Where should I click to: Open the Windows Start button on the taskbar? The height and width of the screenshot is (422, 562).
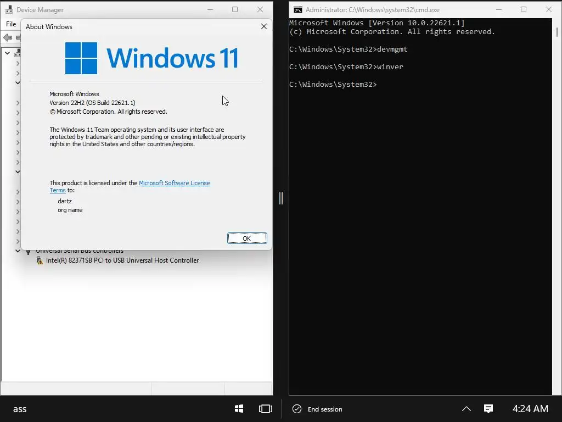(239, 409)
